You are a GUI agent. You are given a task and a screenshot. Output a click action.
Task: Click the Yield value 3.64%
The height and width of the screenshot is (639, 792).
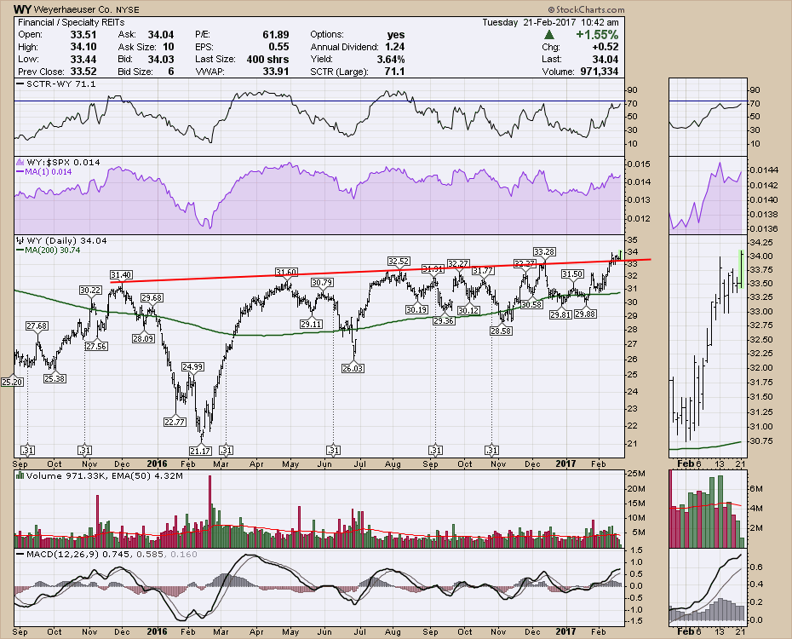coord(390,59)
